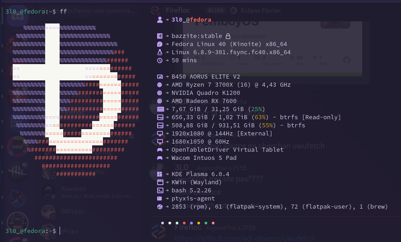Viewport: 401px width, 242px height.
Task: Click the CPU icon beside AMD Ryzen 7 3700X
Action: (x=160, y=85)
